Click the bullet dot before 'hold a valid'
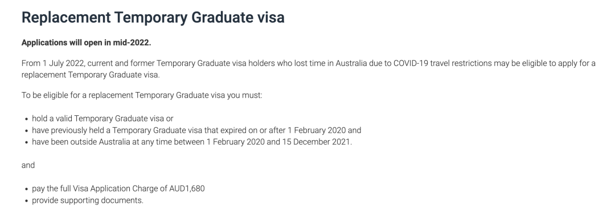Image resolution: width=615 pixels, height=213 pixels. pos(26,119)
